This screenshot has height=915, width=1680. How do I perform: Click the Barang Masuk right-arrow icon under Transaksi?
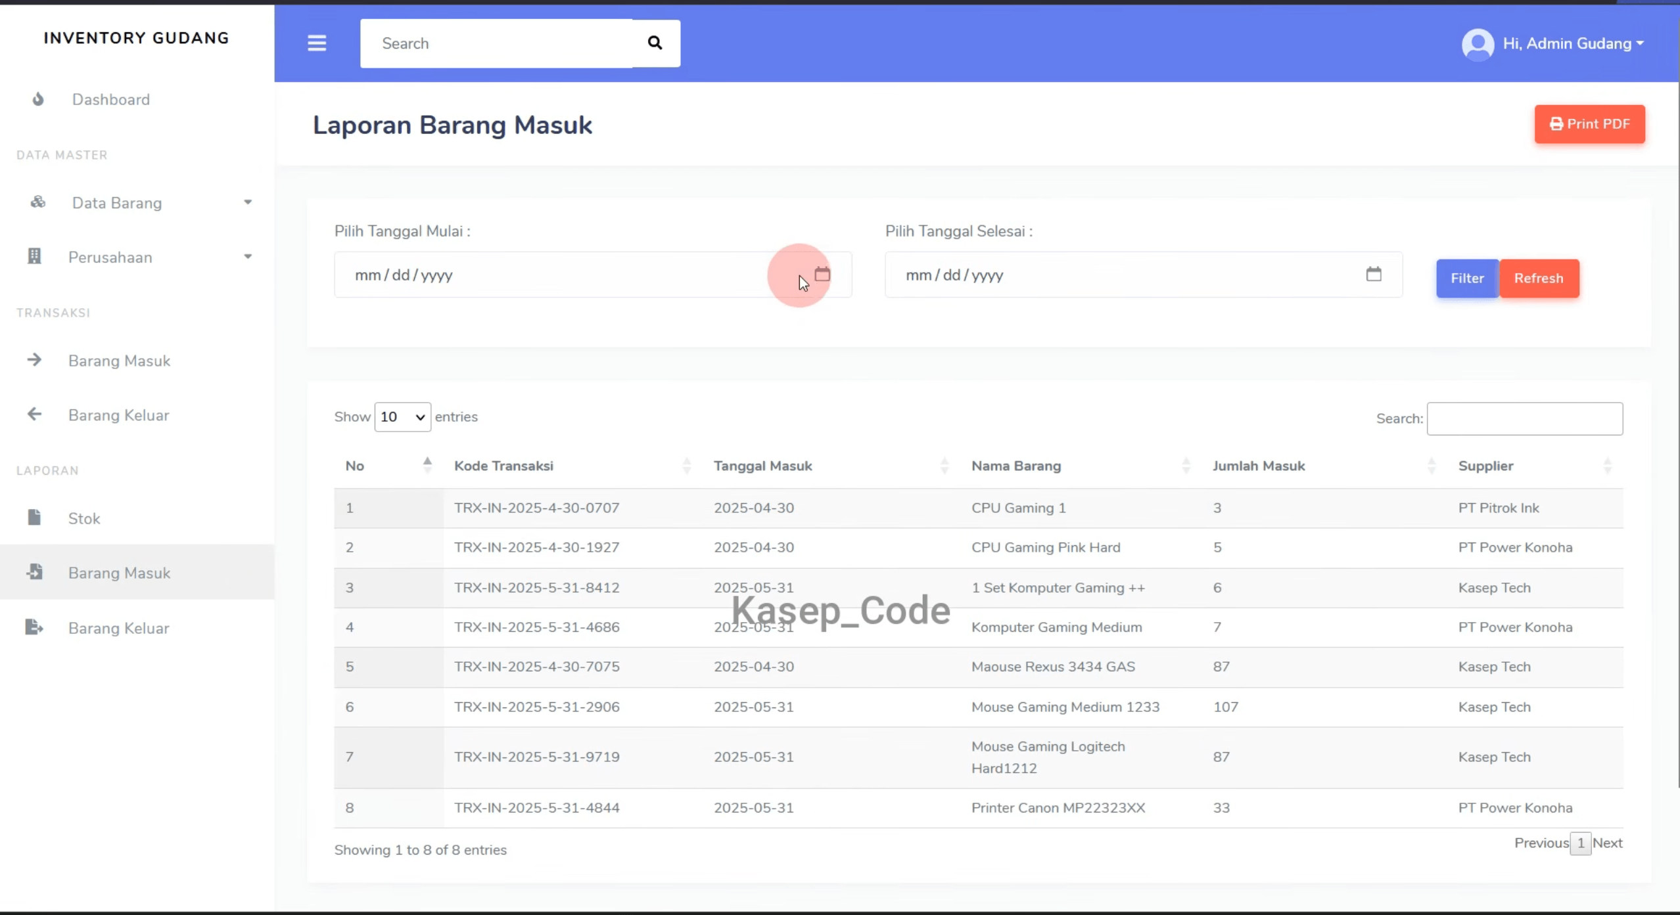[x=34, y=360]
